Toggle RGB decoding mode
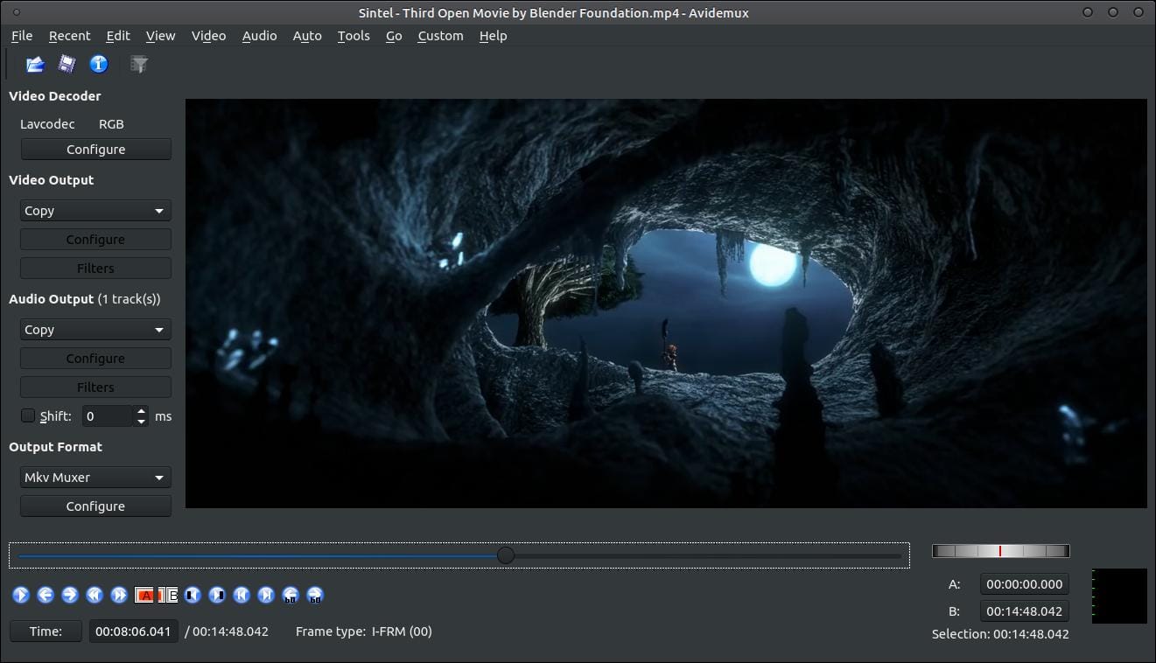Image resolution: width=1156 pixels, height=663 pixels. pyautogui.click(x=111, y=123)
